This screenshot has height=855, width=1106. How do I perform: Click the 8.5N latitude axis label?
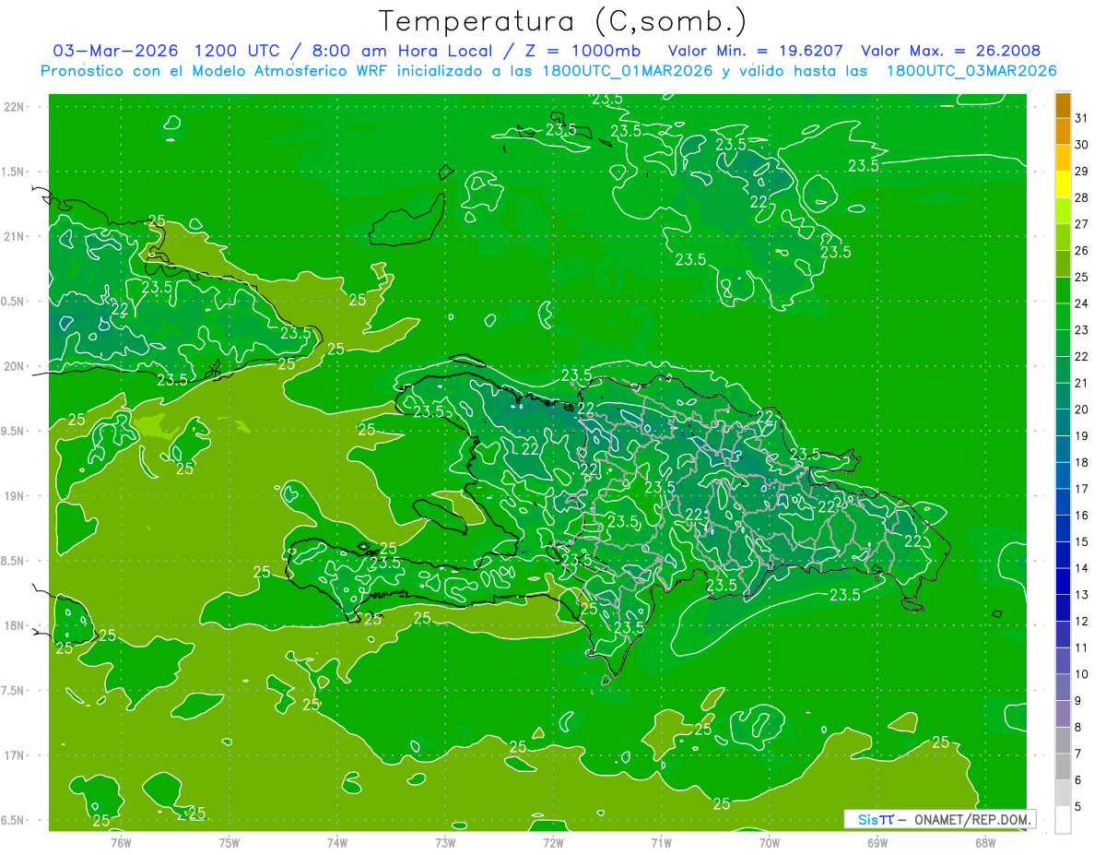tap(14, 561)
